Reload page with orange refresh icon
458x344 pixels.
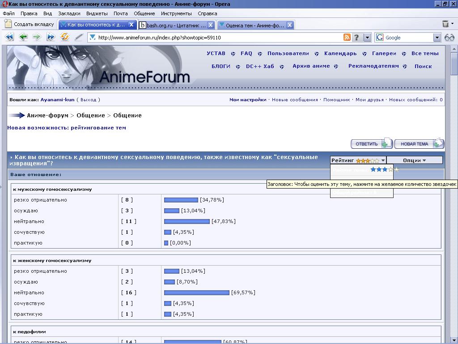(x=64, y=37)
